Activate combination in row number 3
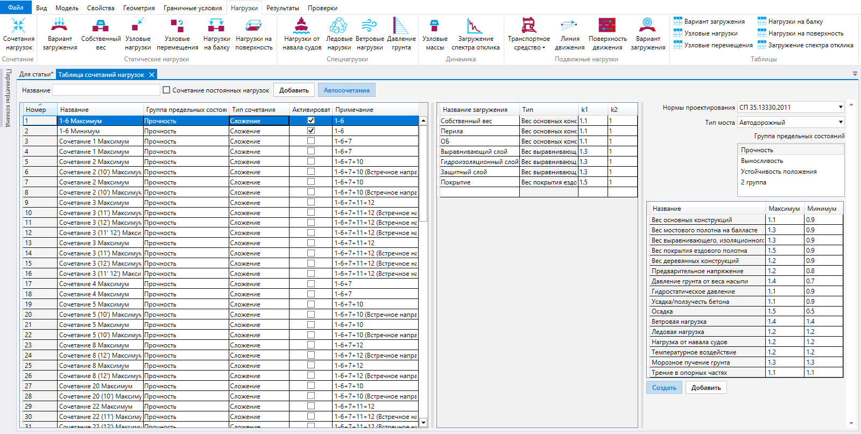Viewport: 861px width, 434px height. (311, 141)
